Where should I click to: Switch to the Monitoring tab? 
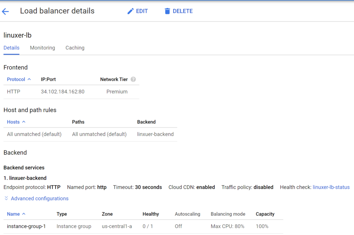[x=42, y=48]
